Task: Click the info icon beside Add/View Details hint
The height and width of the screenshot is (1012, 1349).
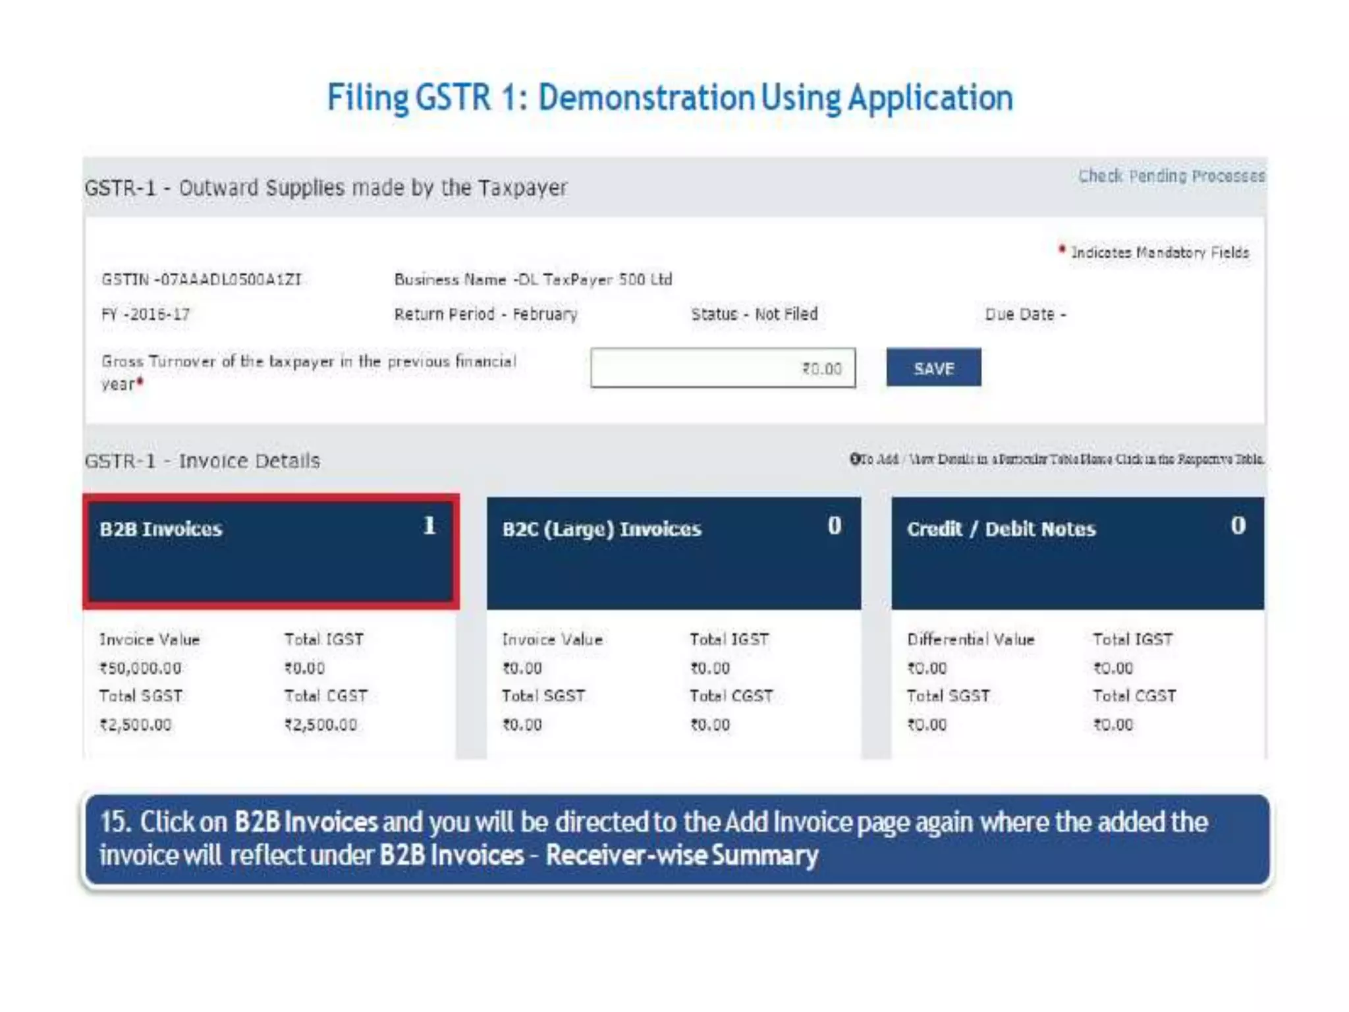Action: (855, 459)
